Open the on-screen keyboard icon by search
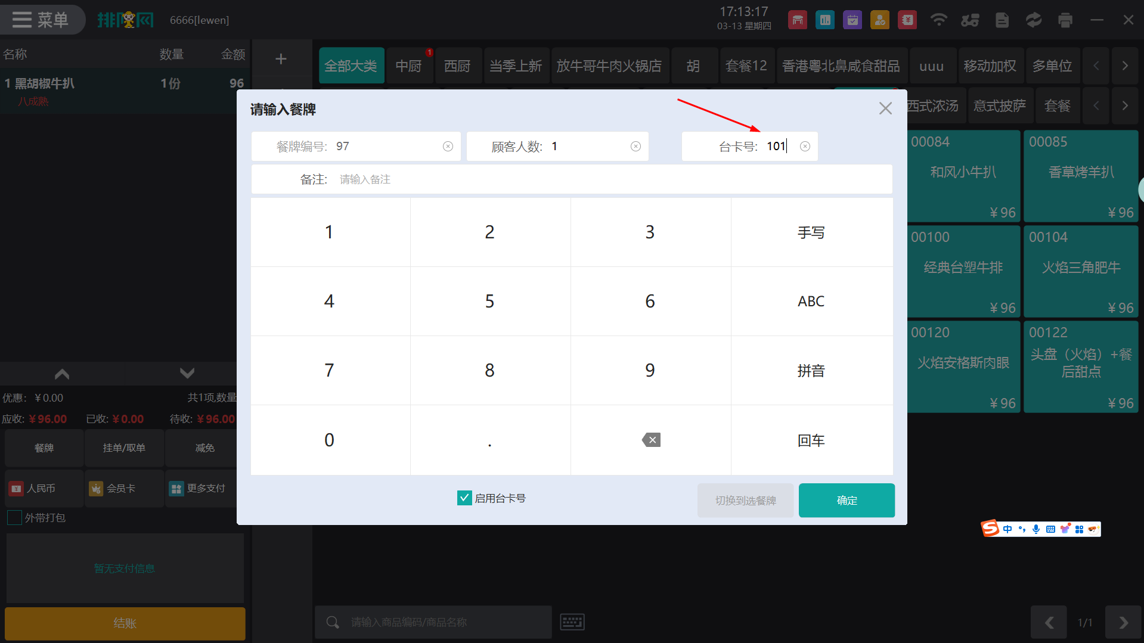 tap(572, 622)
